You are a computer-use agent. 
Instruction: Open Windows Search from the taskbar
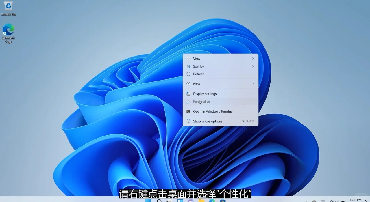coord(159,200)
